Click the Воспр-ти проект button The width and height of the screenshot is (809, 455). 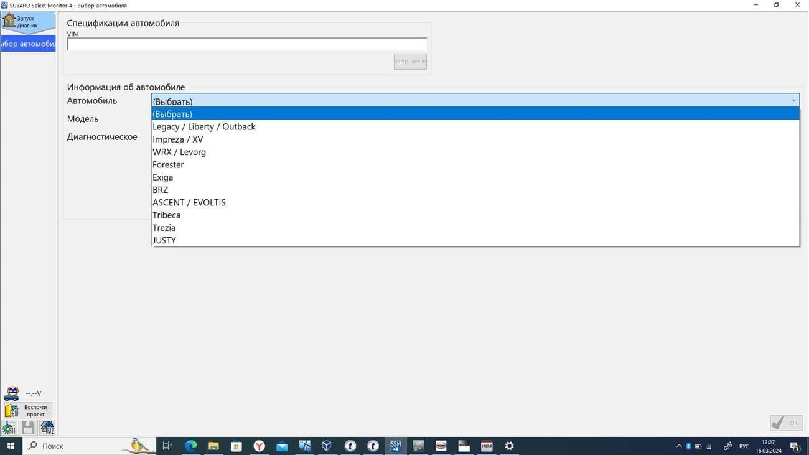(28, 411)
